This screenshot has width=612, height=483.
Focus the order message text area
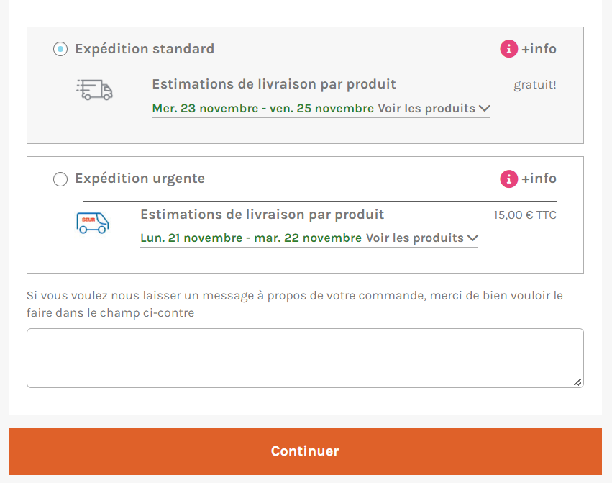(305, 358)
